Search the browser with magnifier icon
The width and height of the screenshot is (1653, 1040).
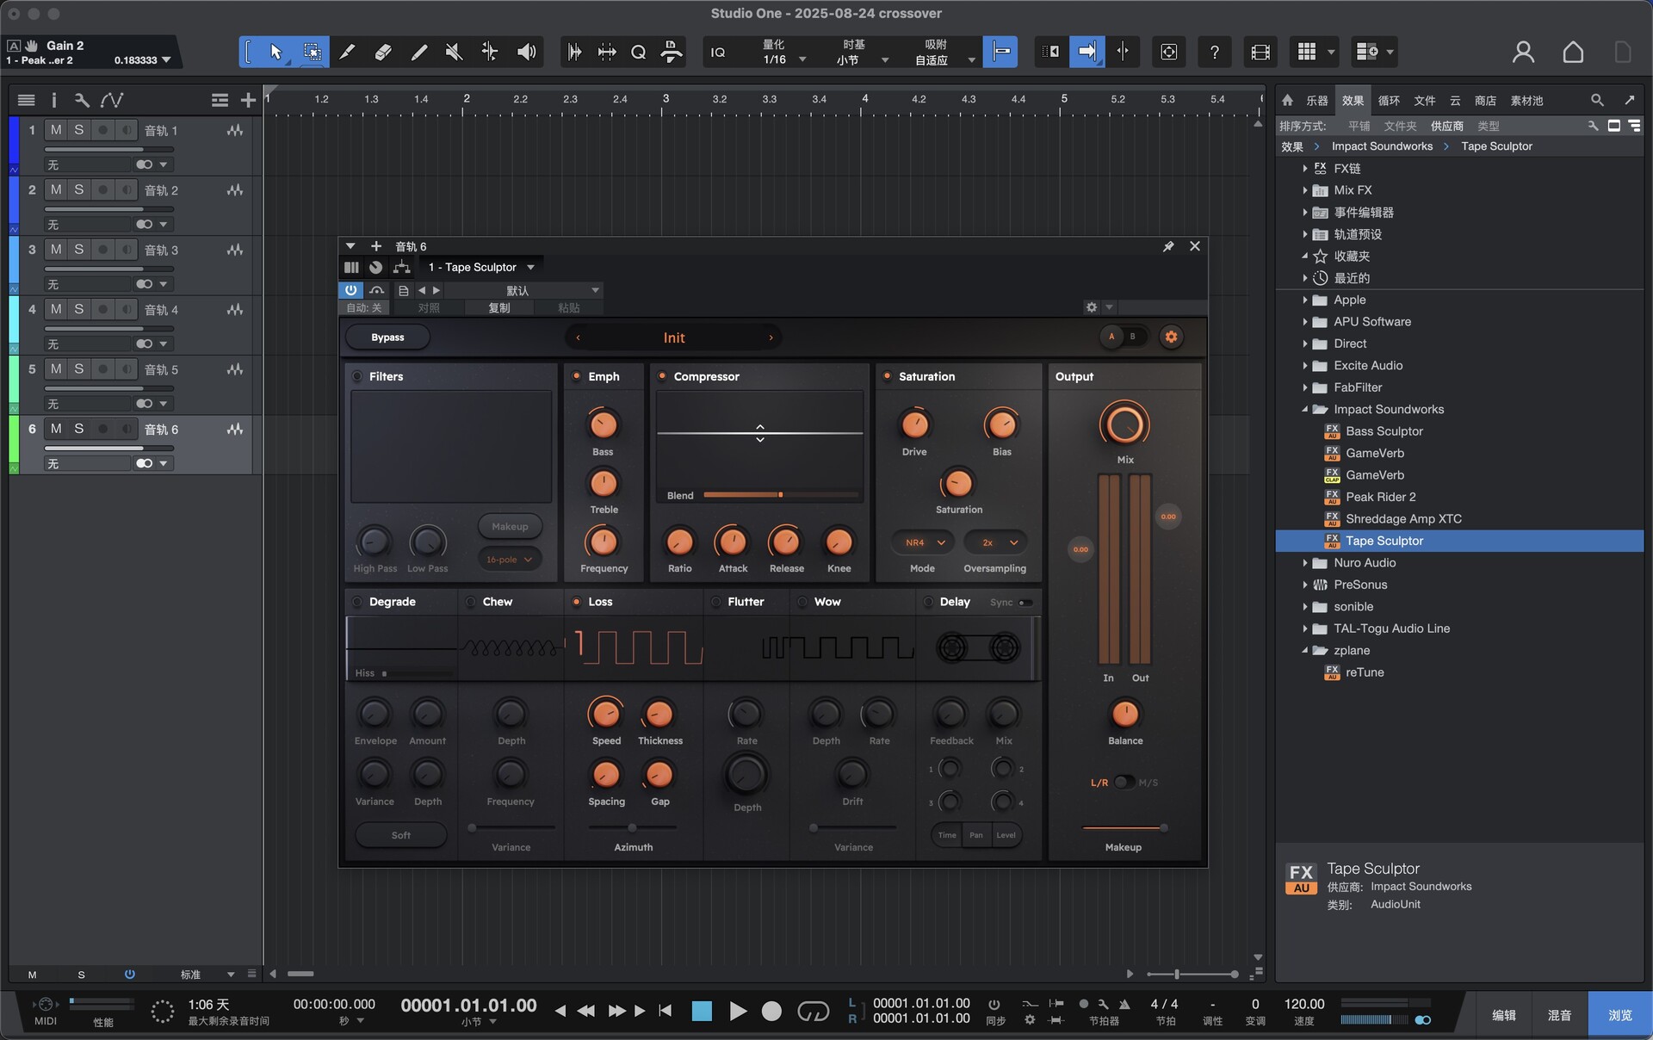tap(1597, 101)
